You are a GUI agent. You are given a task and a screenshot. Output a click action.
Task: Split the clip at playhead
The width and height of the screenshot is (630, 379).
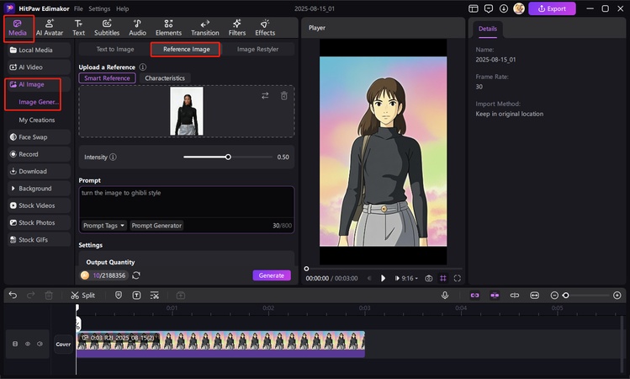tap(82, 296)
